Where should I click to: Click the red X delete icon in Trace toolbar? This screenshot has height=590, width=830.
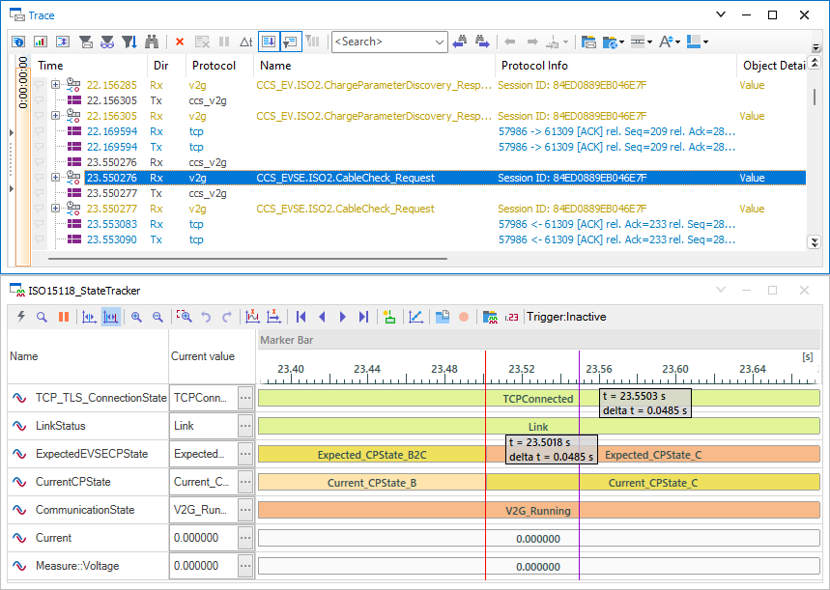pyautogui.click(x=180, y=42)
